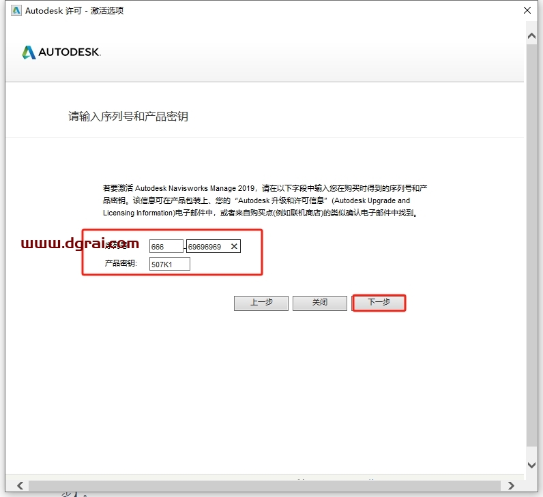
Task: Close the Autodesk licensing window
Action: point(527,10)
